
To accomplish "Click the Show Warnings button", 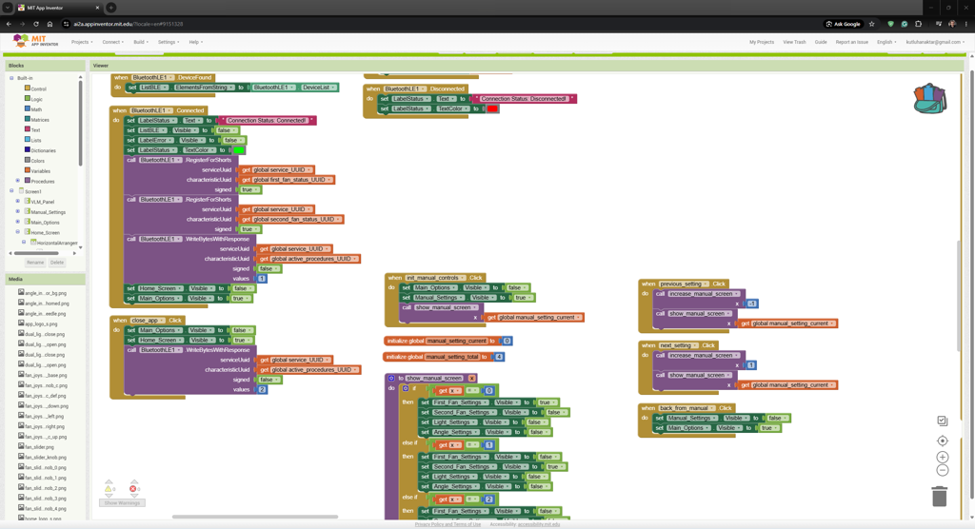I will pyautogui.click(x=122, y=503).
